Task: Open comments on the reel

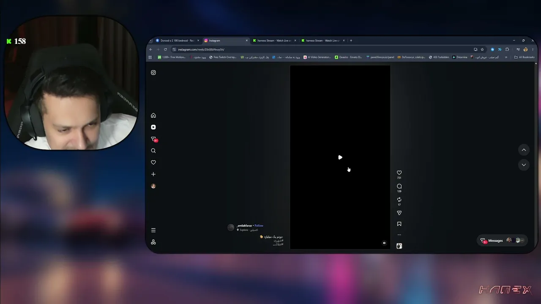Action: point(399,186)
